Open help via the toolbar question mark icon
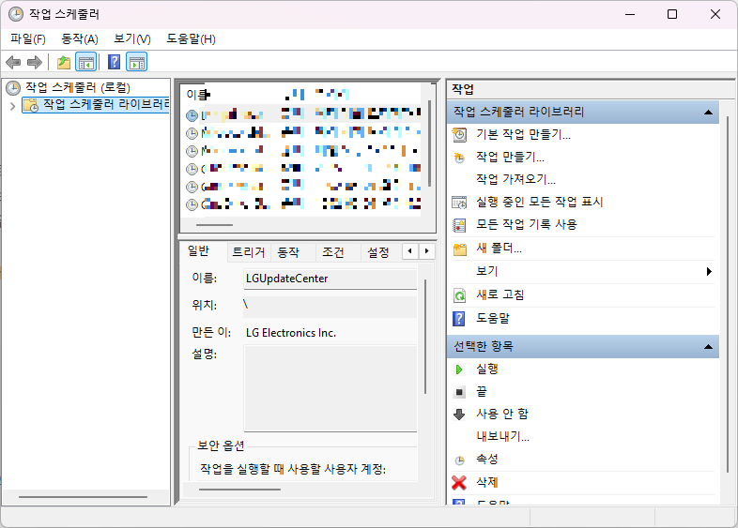The image size is (738, 528). point(114,62)
